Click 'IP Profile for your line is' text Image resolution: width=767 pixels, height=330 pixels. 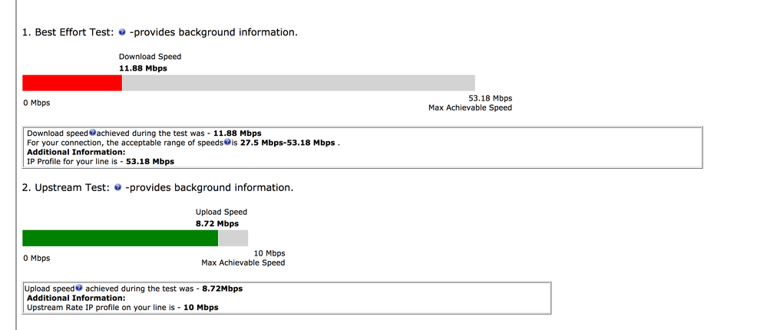[74, 161]
